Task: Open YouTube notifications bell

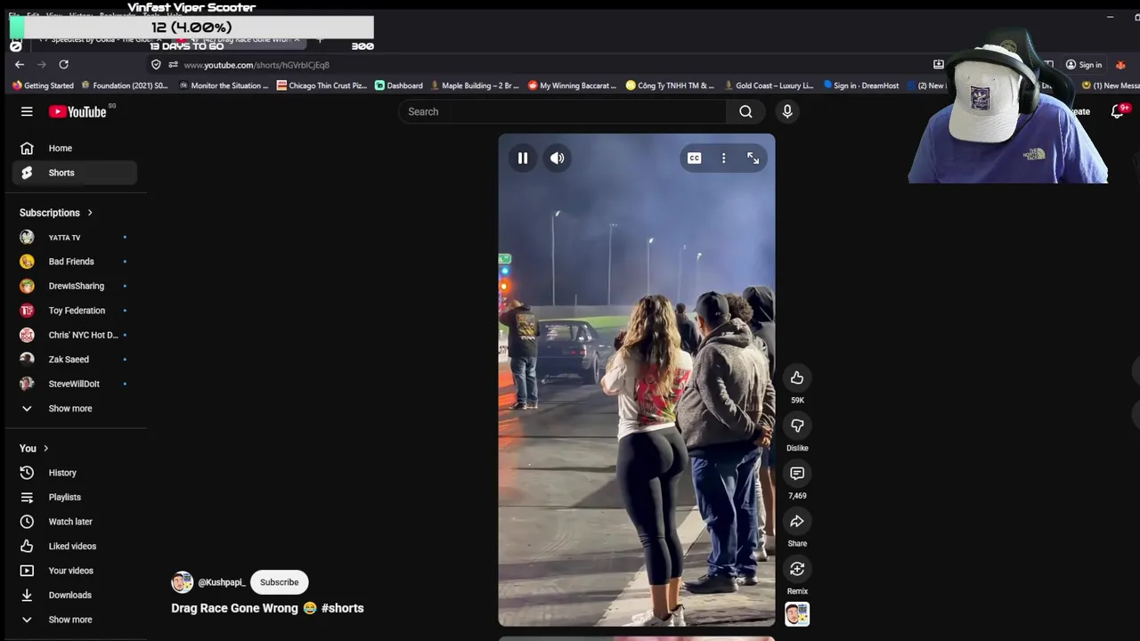Action: (1118, 111)
